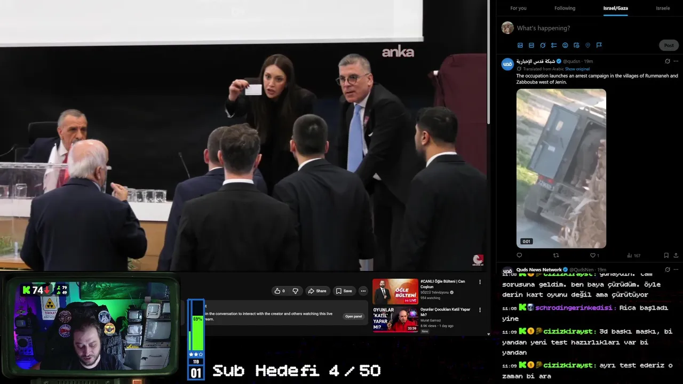Open Grok explain on the @qudsn post
The width and height of the screenshot is (683, 384).
(668, 61)
